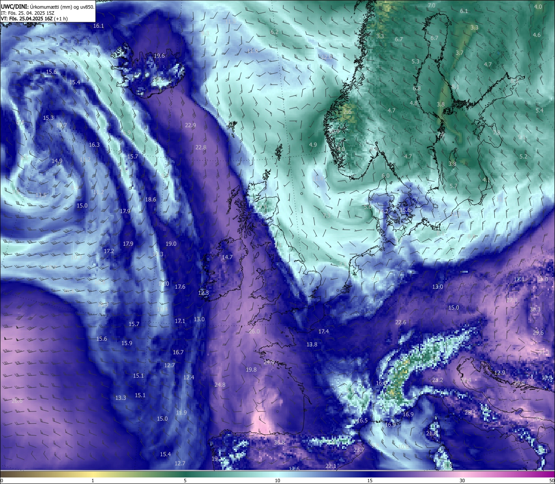Click the VT valid time line
This screenshot has width=555, height=484.
(x=34, y=19)
